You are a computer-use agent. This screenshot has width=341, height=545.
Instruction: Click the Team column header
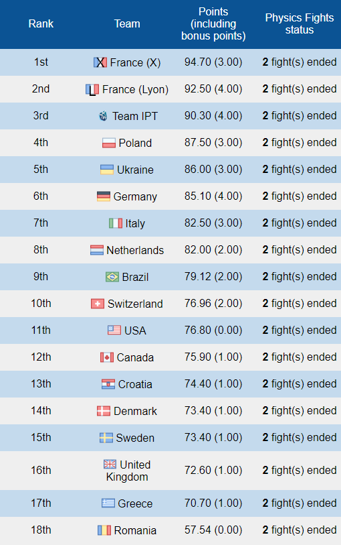(x=127, y=23)
